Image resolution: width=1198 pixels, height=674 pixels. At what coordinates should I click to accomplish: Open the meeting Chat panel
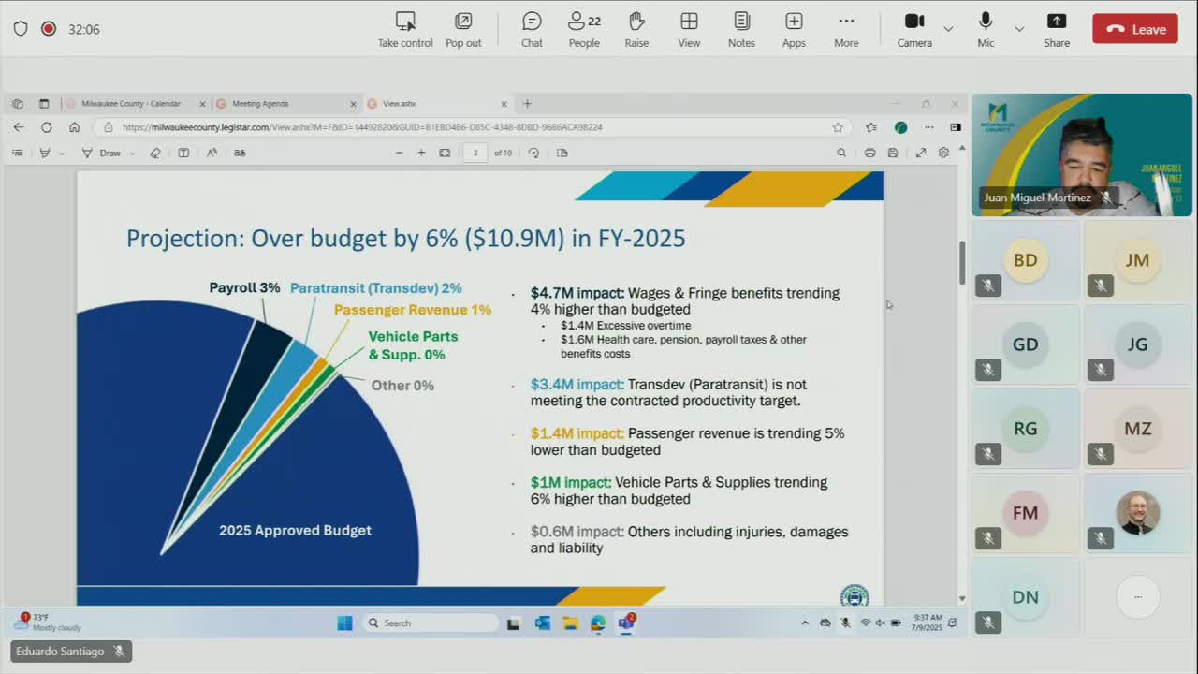(x=532, y=30)
